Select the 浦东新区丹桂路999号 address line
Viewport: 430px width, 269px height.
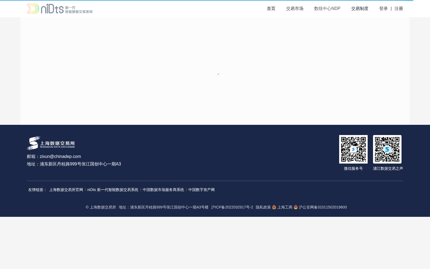click(x=74, y=164)
